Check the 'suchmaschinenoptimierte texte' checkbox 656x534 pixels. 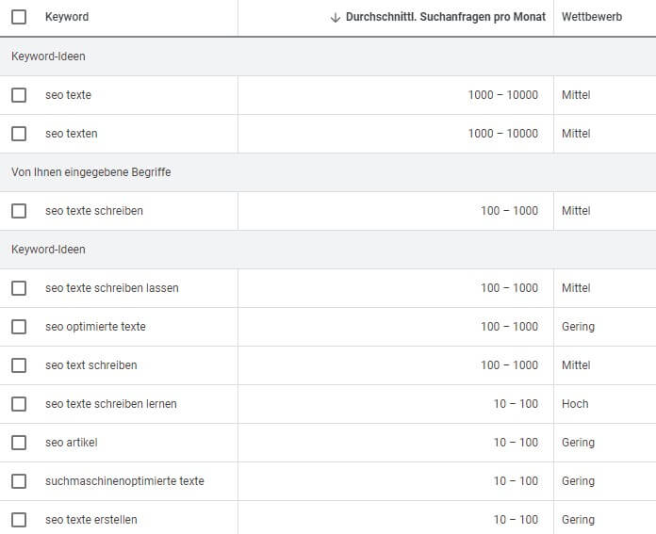pos(19,481)
